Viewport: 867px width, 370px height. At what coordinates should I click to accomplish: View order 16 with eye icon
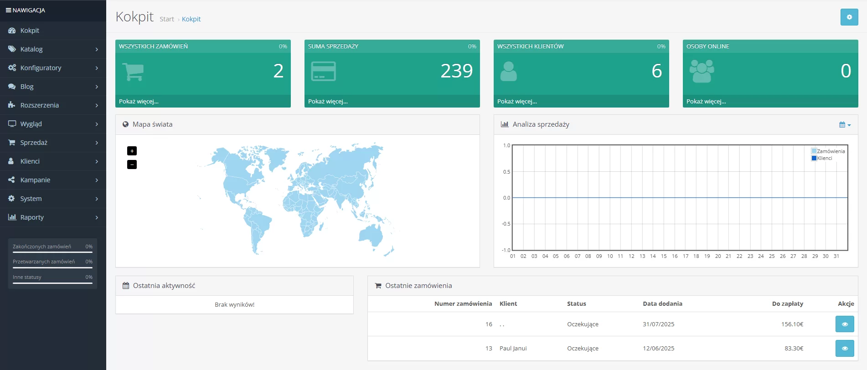pos(844,324)
